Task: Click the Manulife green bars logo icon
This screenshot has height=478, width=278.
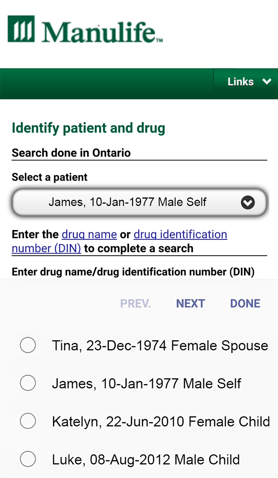Action: click(x=22, y=29)
